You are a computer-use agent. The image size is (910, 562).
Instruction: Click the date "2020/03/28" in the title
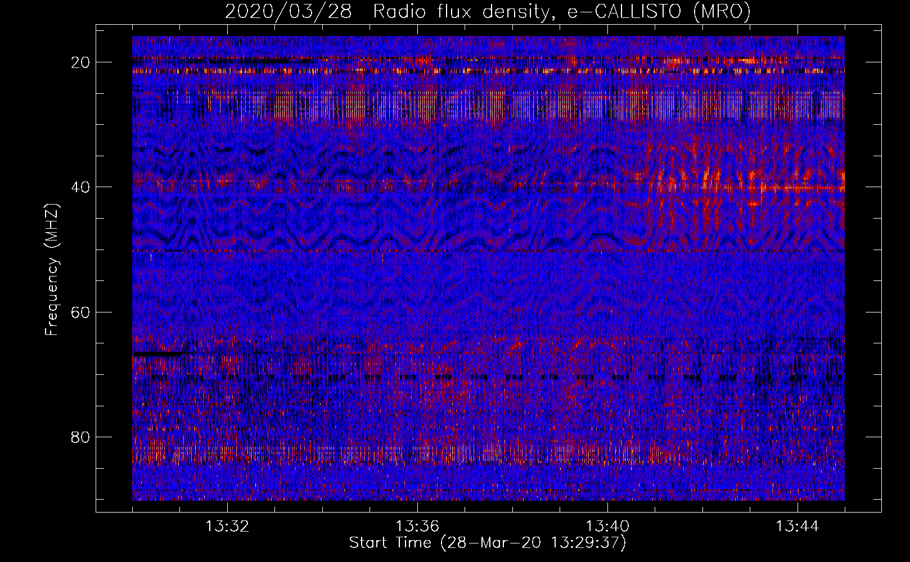tap(289, 12)
